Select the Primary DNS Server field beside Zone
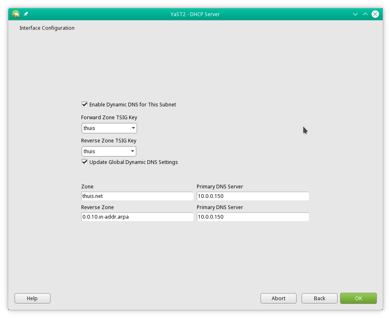391x318 pixels. [x=253, y=196]
